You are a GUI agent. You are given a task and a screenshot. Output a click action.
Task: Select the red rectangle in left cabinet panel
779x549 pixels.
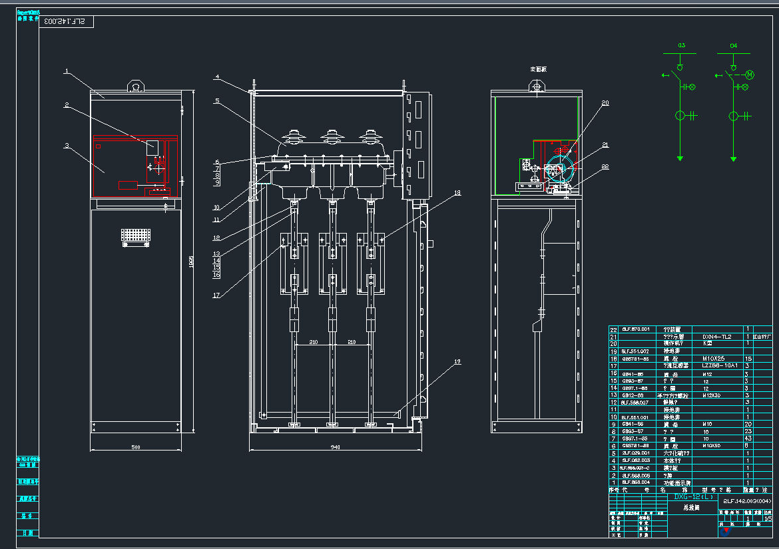click(x=128, y=184)
